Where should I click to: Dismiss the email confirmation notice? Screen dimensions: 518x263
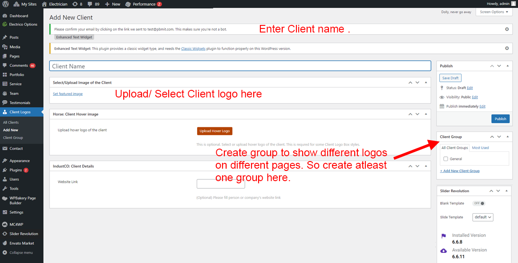coord(506,29)
